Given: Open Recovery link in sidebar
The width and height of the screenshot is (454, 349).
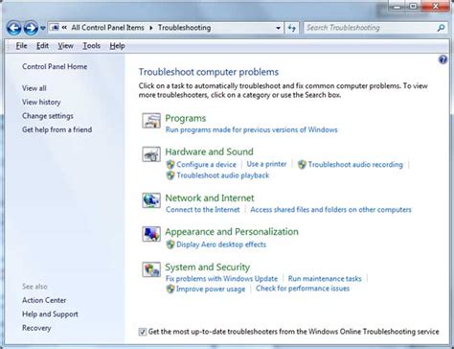Looking at the screenshot, I should coord(36,328).
